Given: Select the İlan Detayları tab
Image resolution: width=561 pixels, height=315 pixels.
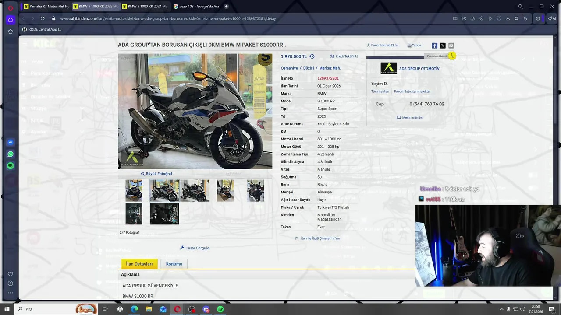Looking at the screenshot, I should tap(139, 264).
